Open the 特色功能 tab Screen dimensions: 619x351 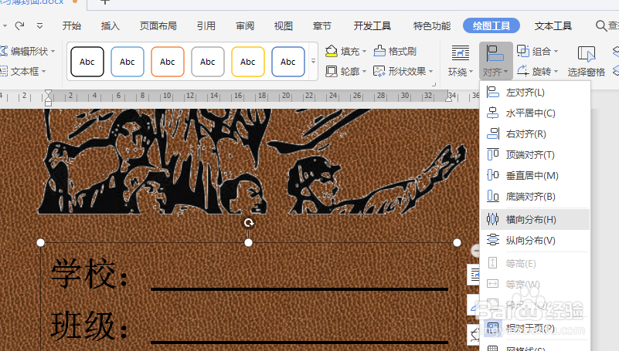pyautogui.click(x=432, y=26)
